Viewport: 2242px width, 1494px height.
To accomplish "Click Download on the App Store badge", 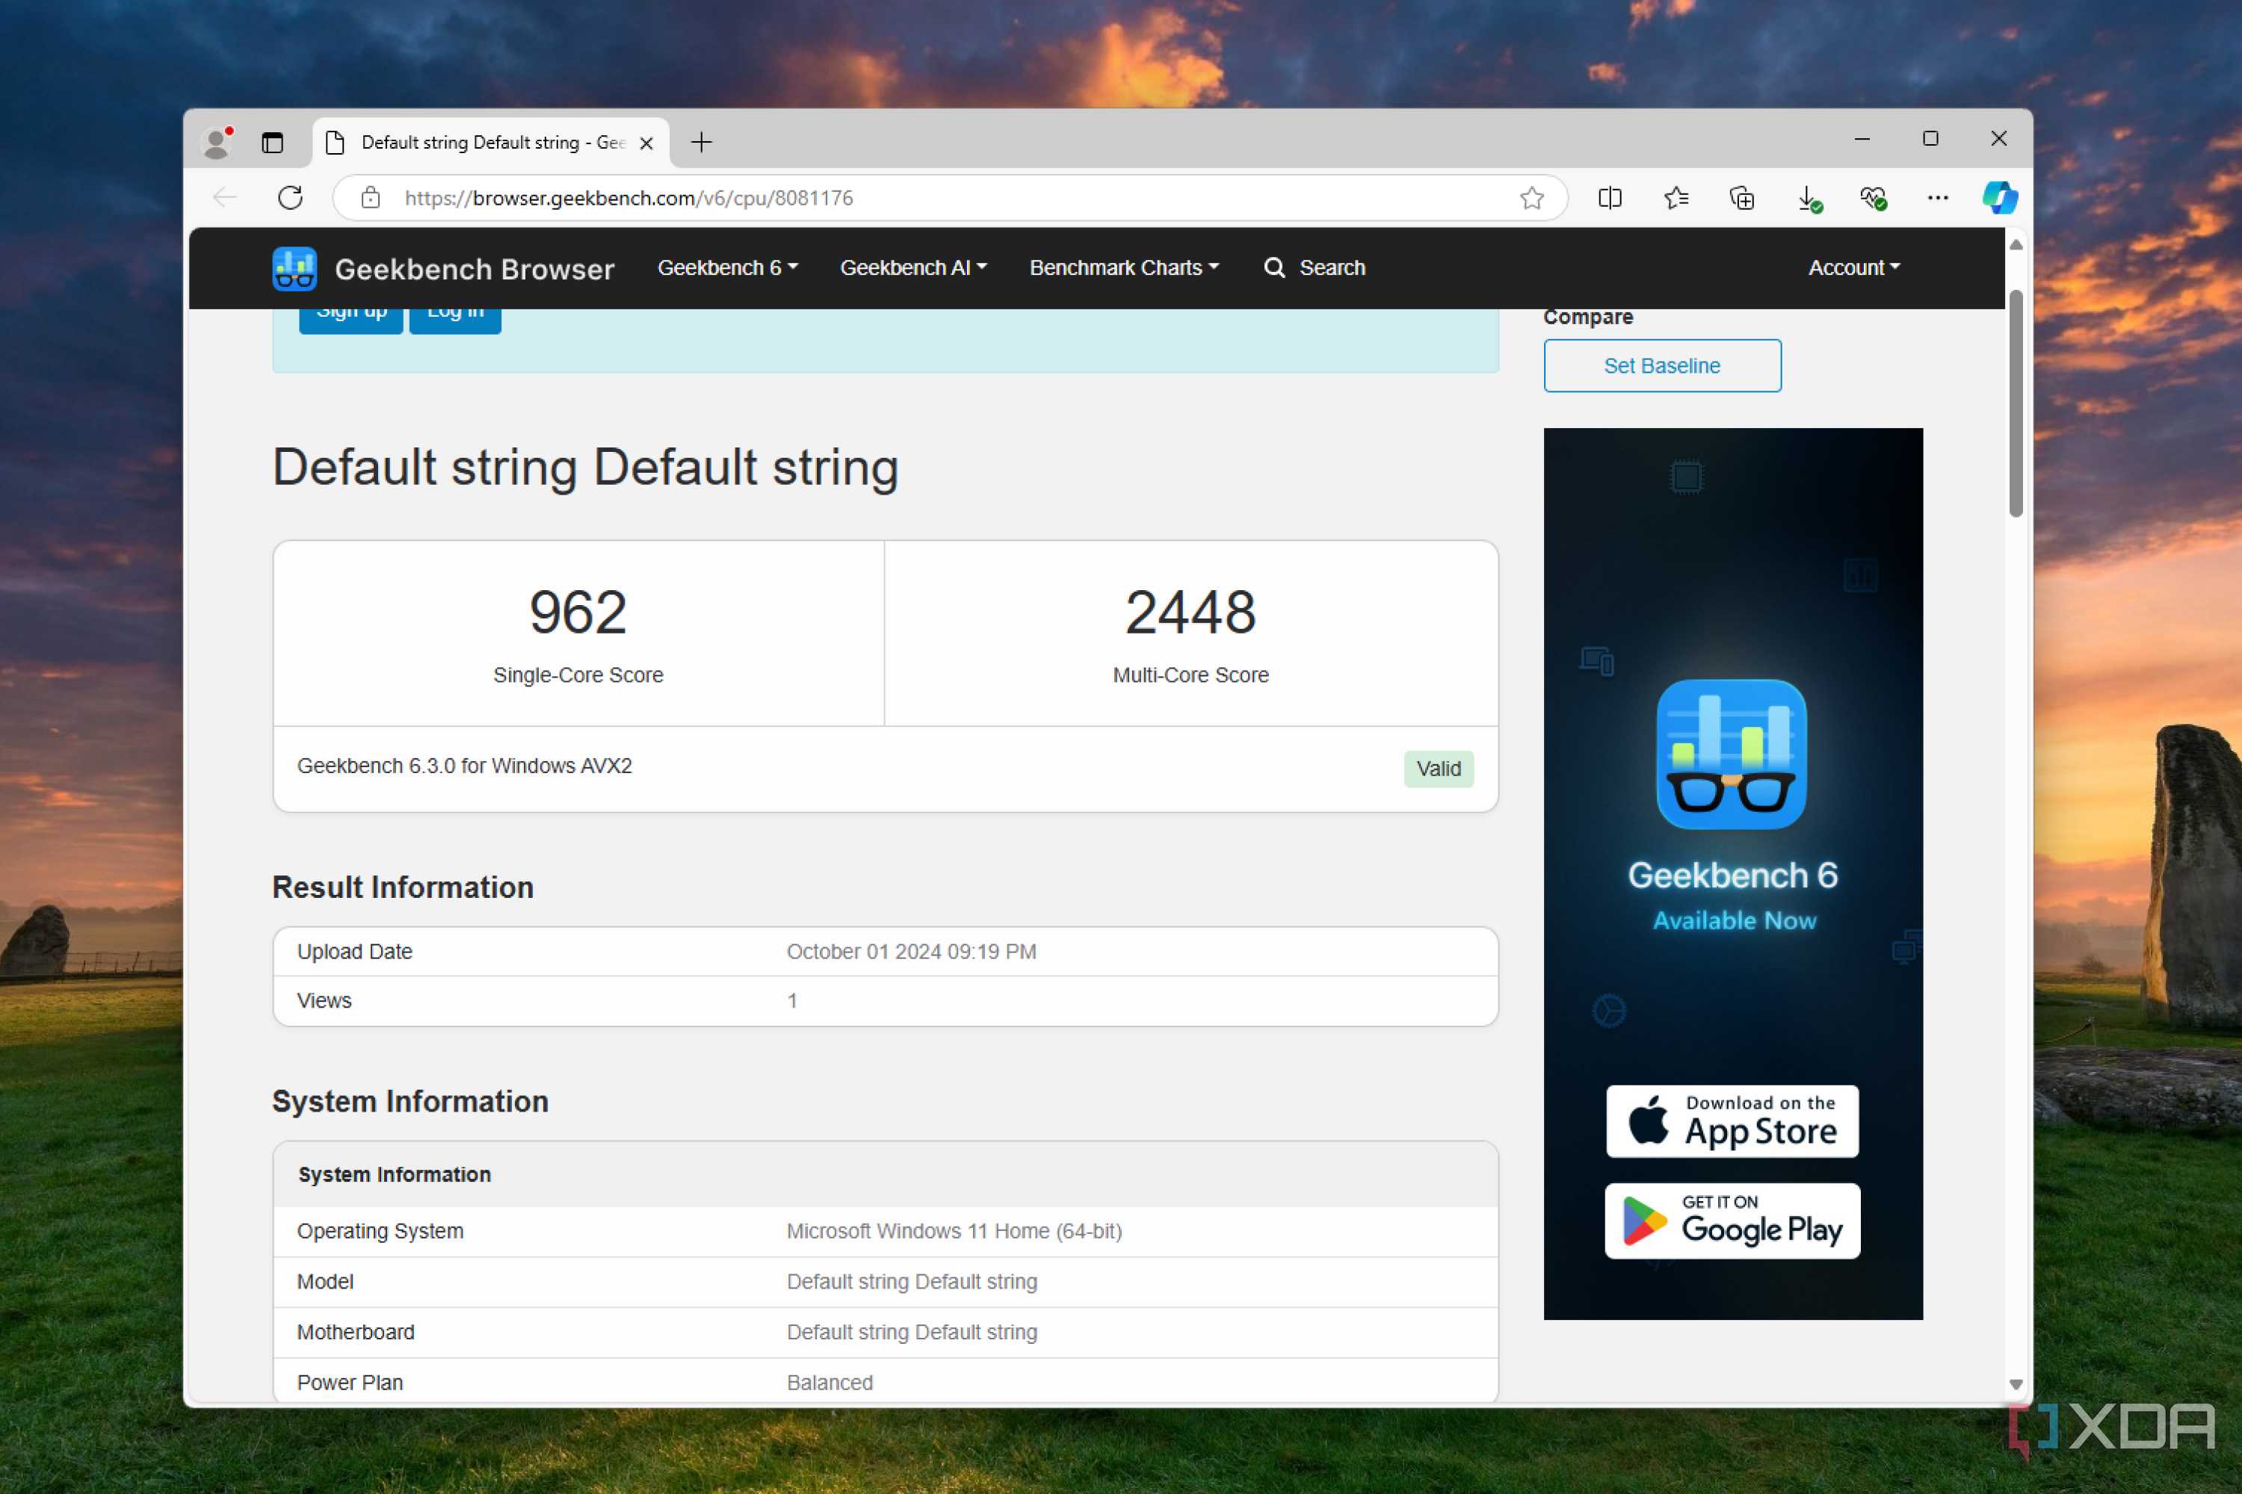I will [x=1732, y=1121].
